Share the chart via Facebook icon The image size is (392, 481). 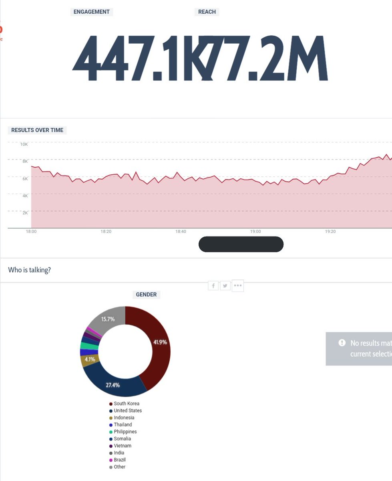(213, 286)
